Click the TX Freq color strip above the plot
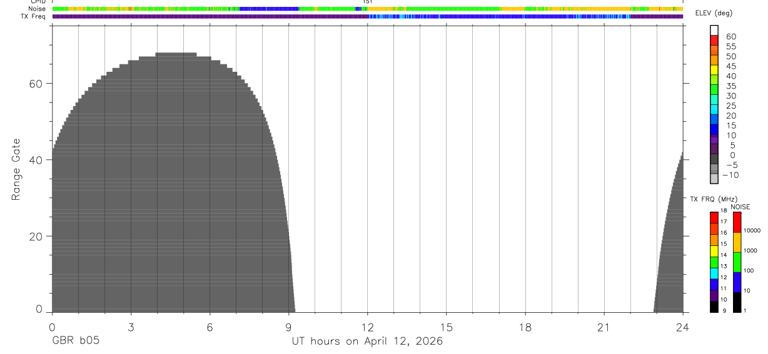768x354 pixels. [368, 16]
